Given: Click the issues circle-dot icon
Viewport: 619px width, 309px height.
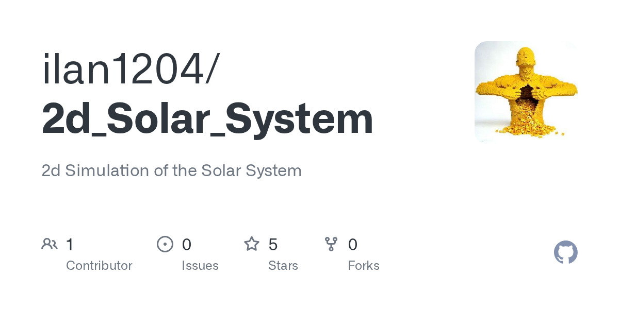Looking at the screenshot, I should pos(165,244).
